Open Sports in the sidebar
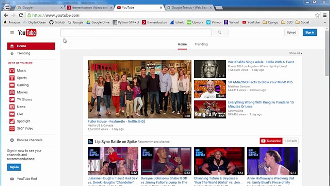 (22, 78)
